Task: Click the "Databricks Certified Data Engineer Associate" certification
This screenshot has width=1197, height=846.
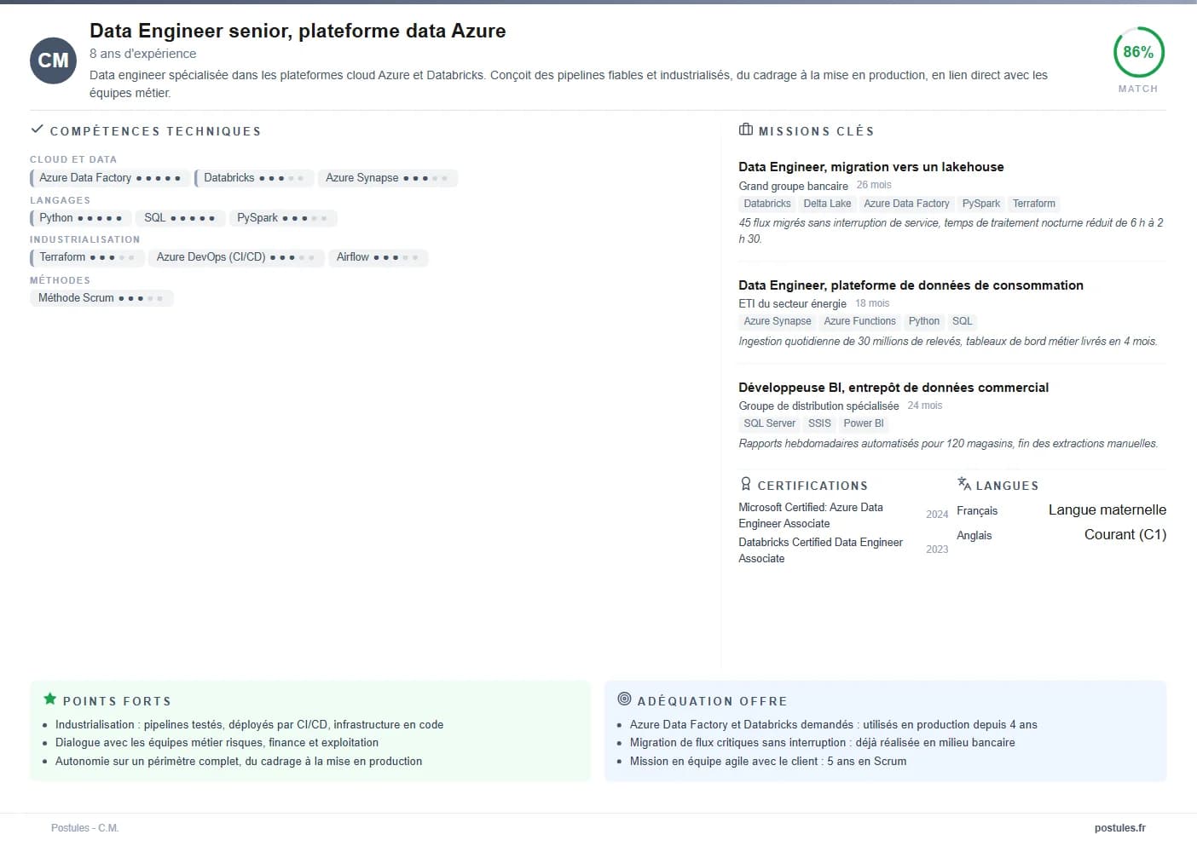Action: click(x=821, y=550)
